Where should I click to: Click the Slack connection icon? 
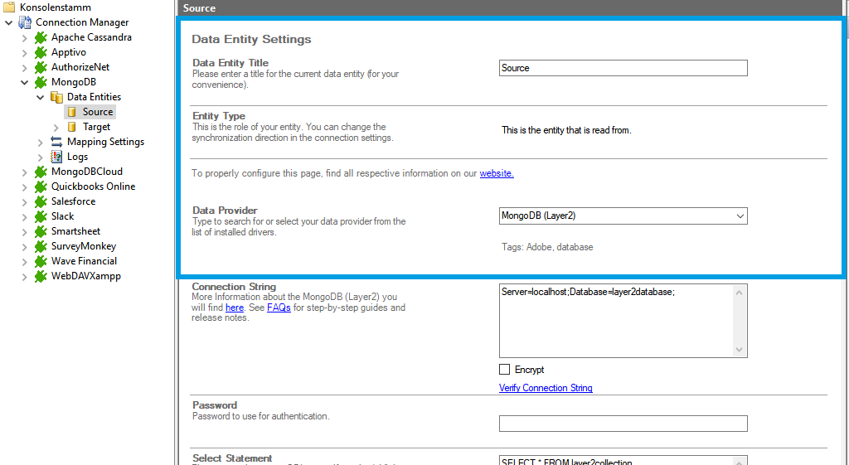click(x=41, y=216)
